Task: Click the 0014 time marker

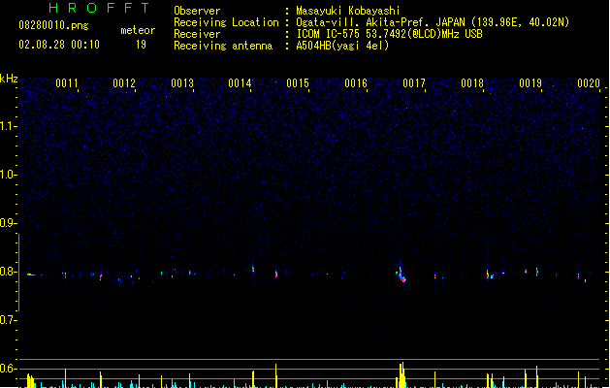Action: [x=240, y=83]
